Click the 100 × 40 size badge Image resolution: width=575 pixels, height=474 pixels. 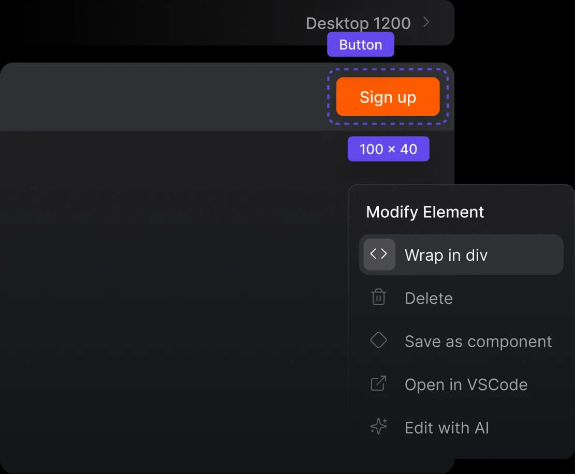388,149
